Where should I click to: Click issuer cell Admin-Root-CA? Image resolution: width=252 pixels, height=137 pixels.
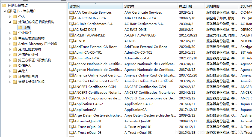click(137, 58)
